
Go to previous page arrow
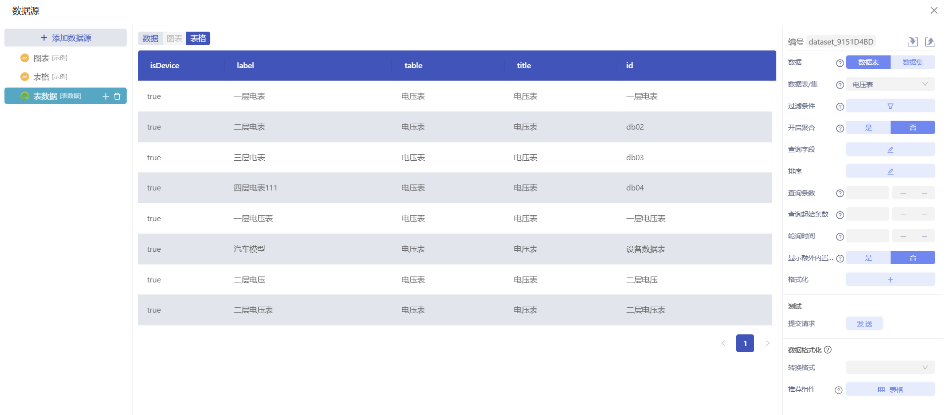coord(723,343)
